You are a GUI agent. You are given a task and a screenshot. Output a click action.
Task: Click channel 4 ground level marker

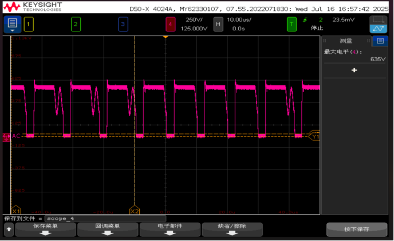[x=6, y=137]
